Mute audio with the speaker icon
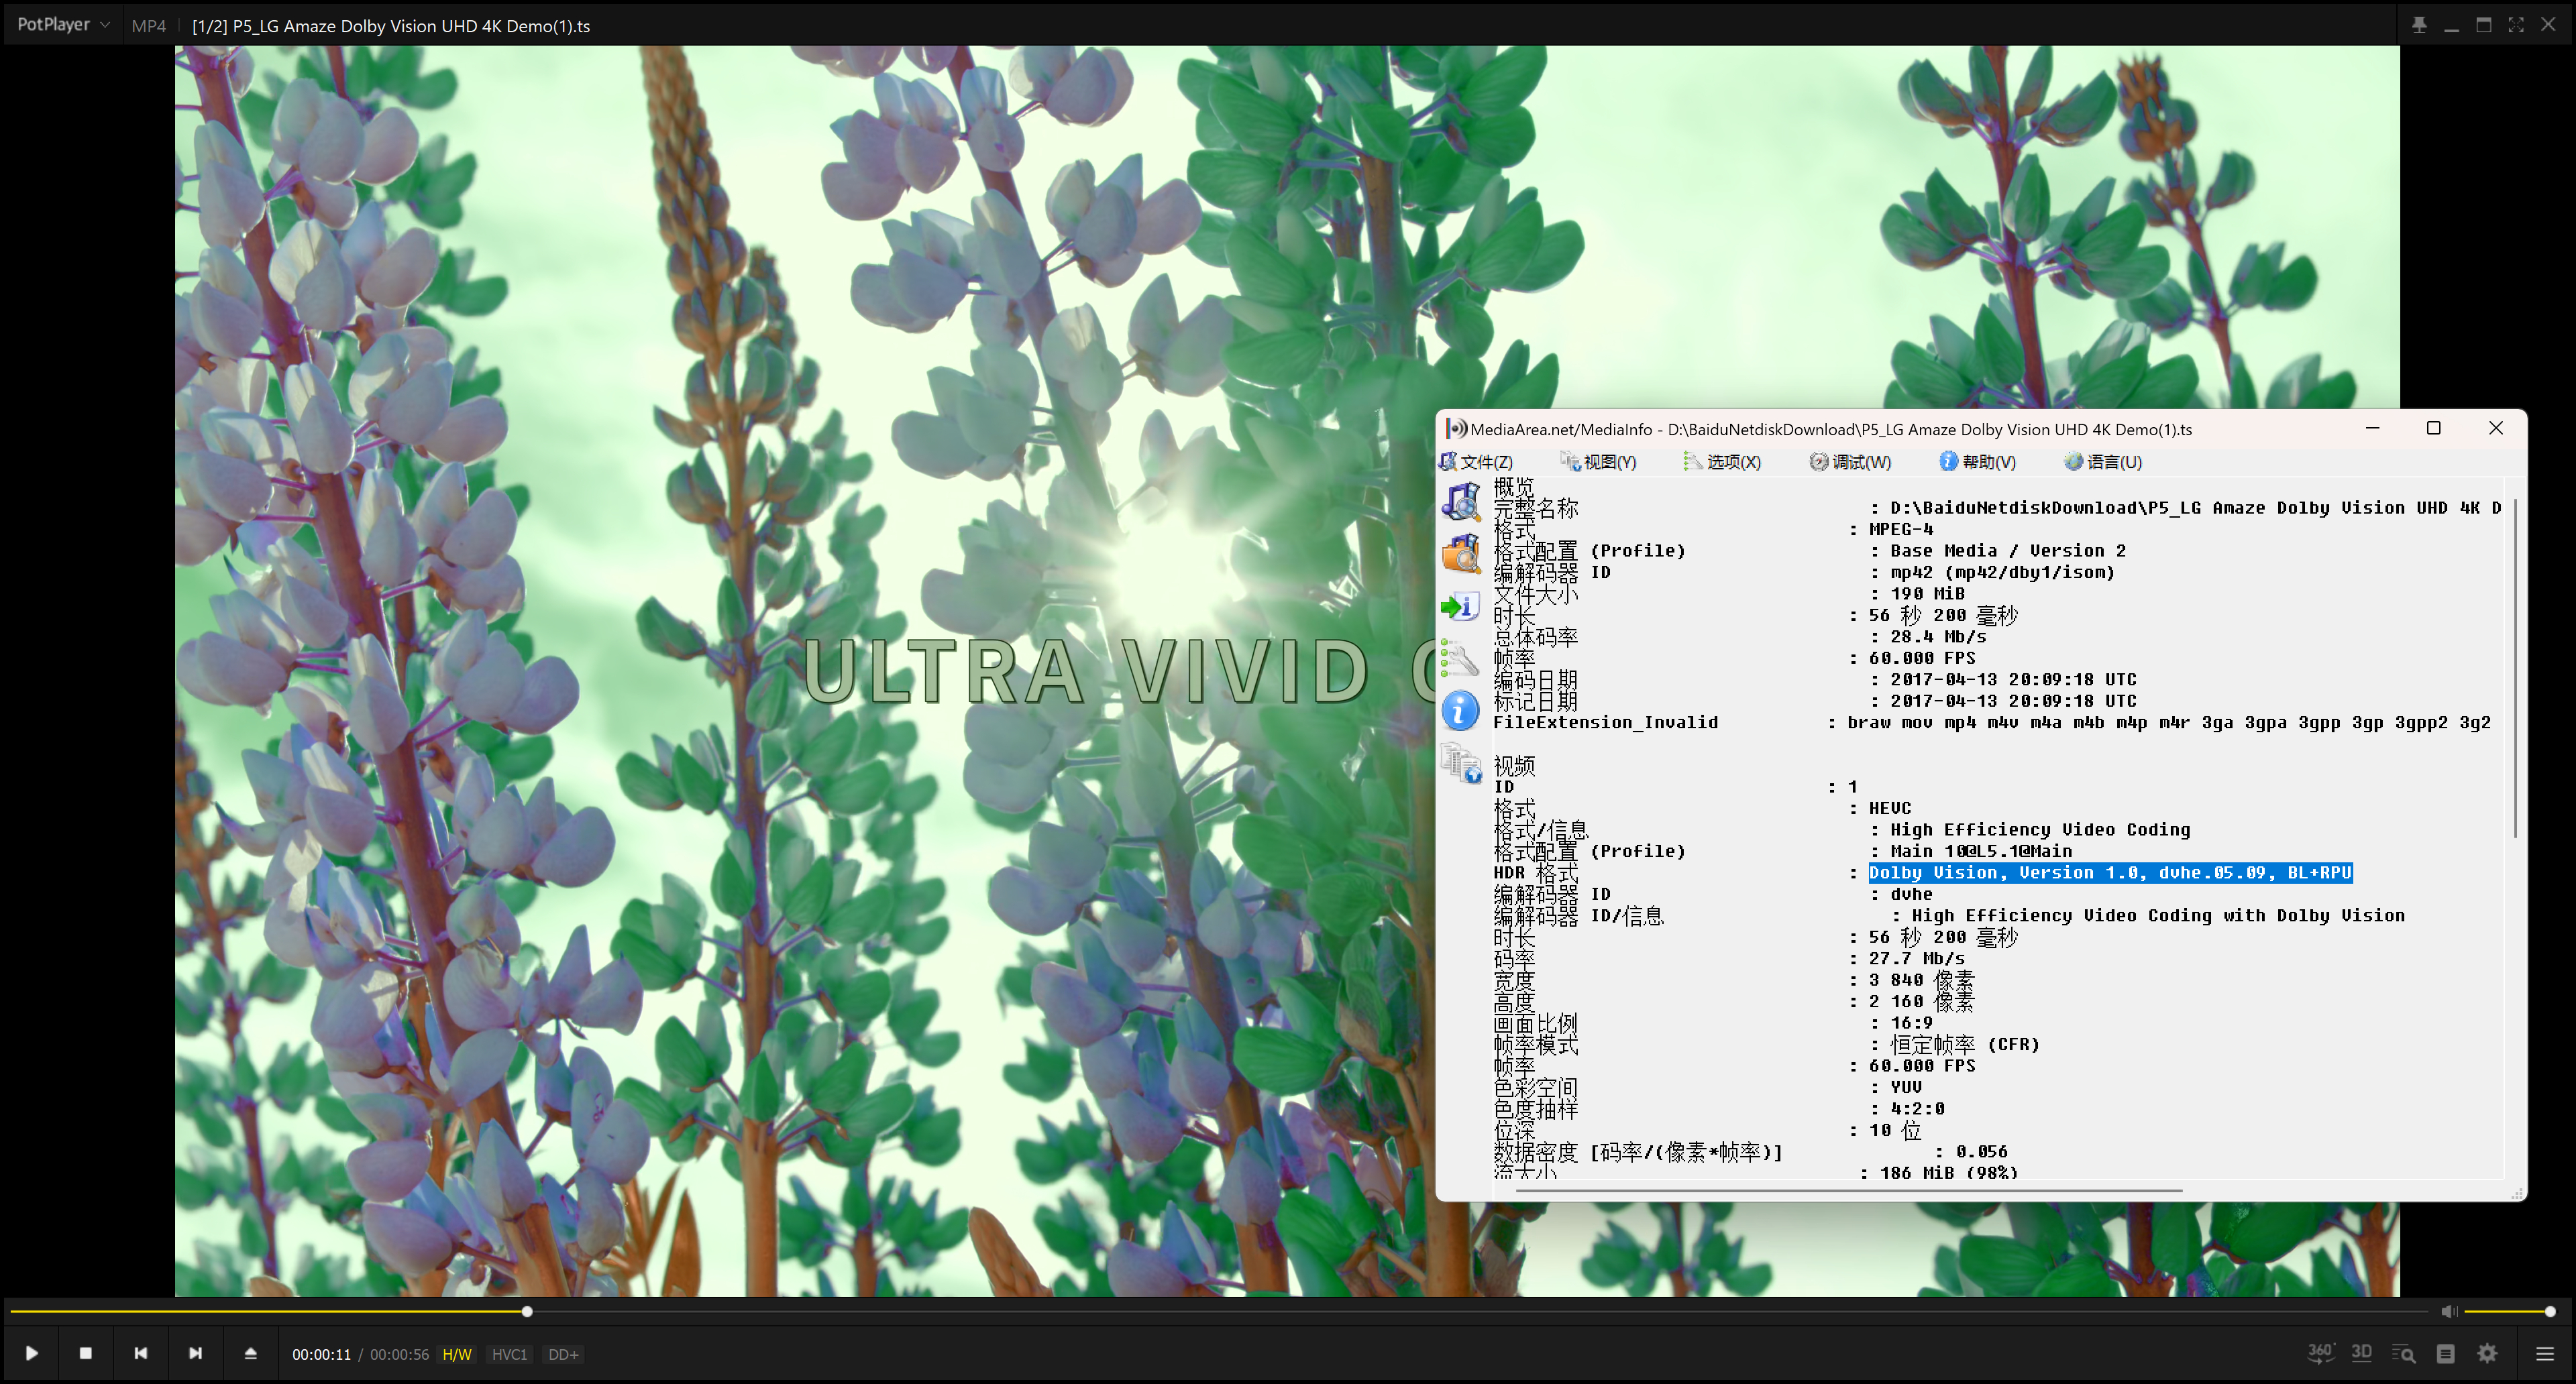The image size is (2576, 1384). pos(2448,1311)
